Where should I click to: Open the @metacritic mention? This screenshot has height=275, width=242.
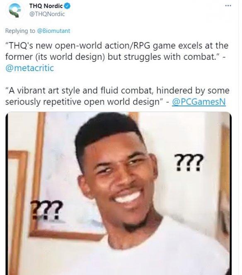click(x=29, y=68)
